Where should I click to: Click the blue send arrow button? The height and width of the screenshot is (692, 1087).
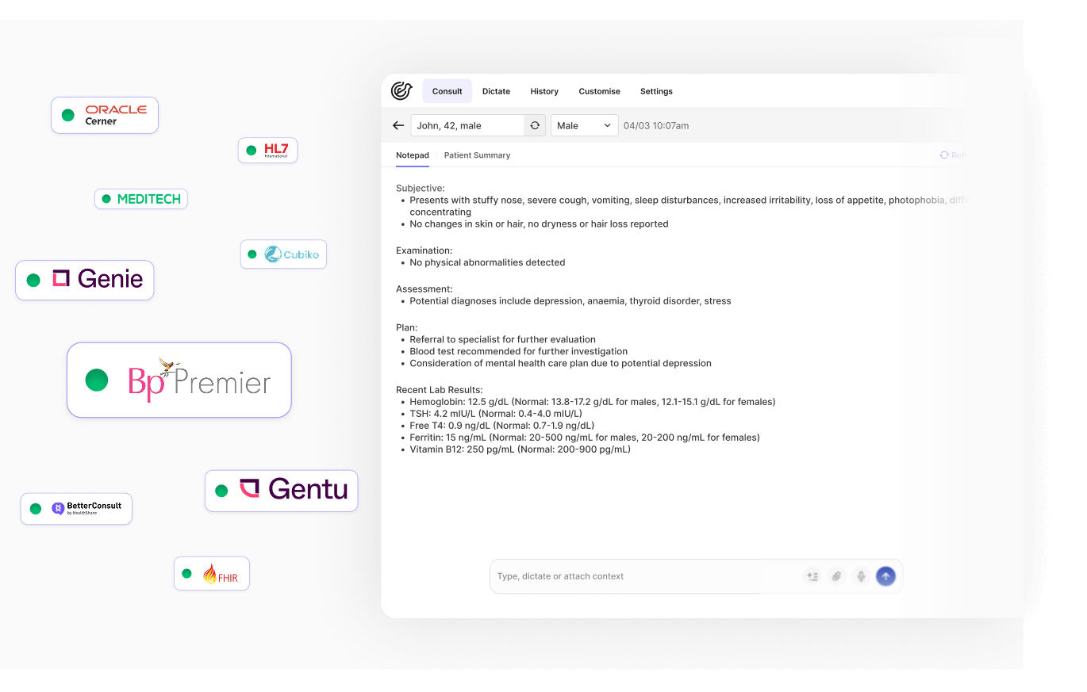885,576
